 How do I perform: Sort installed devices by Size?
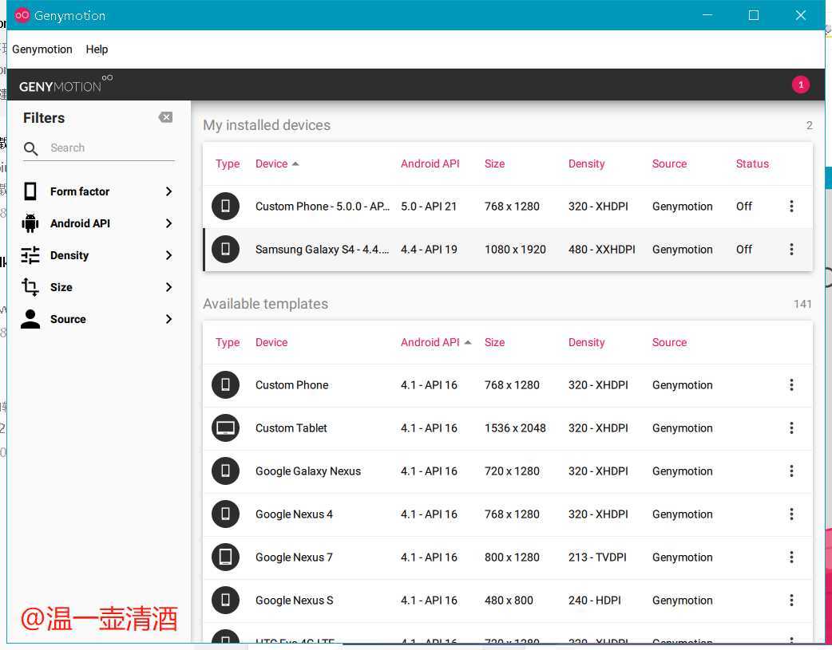click(x=494, y=163)
